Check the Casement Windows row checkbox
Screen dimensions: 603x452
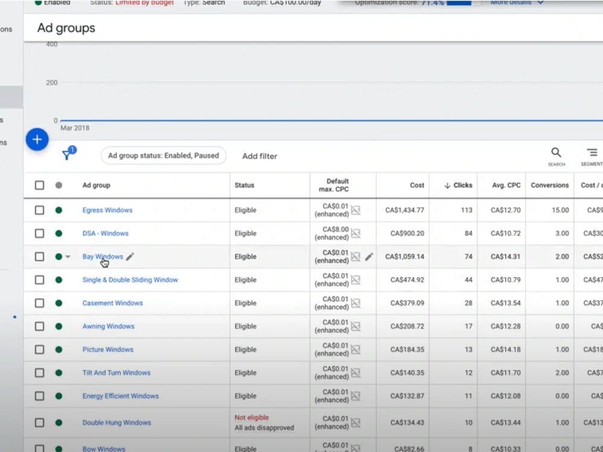point(39,303)
